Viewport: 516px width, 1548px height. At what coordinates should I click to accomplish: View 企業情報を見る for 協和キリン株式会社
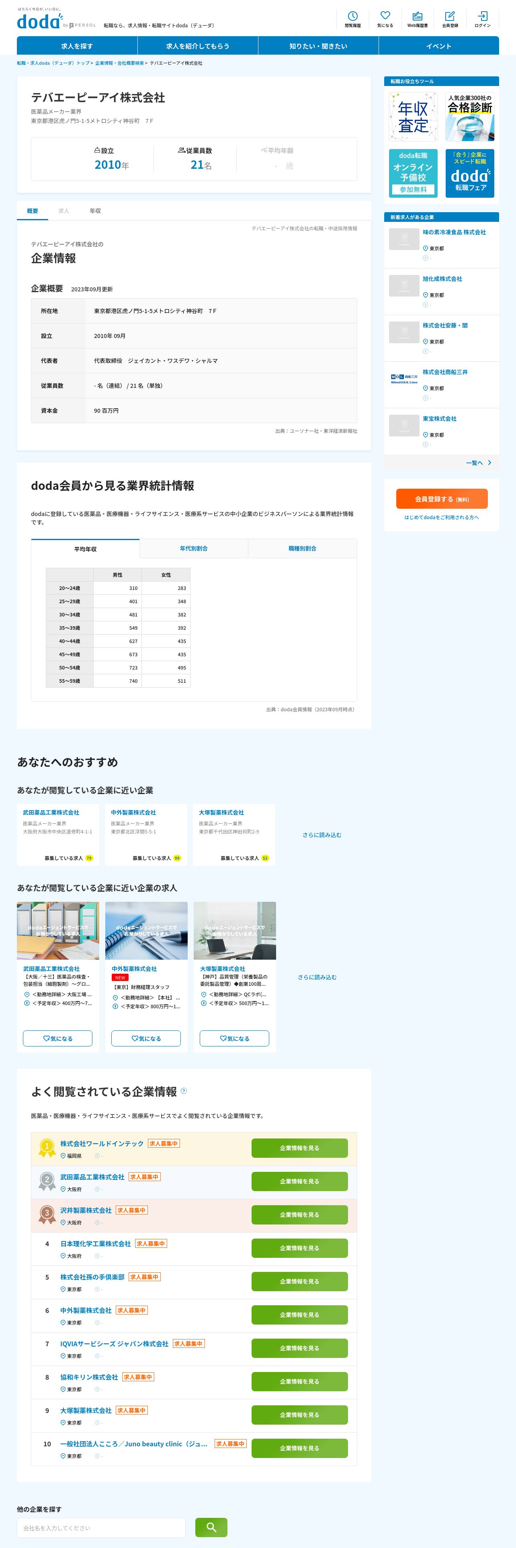(300, 1382)
